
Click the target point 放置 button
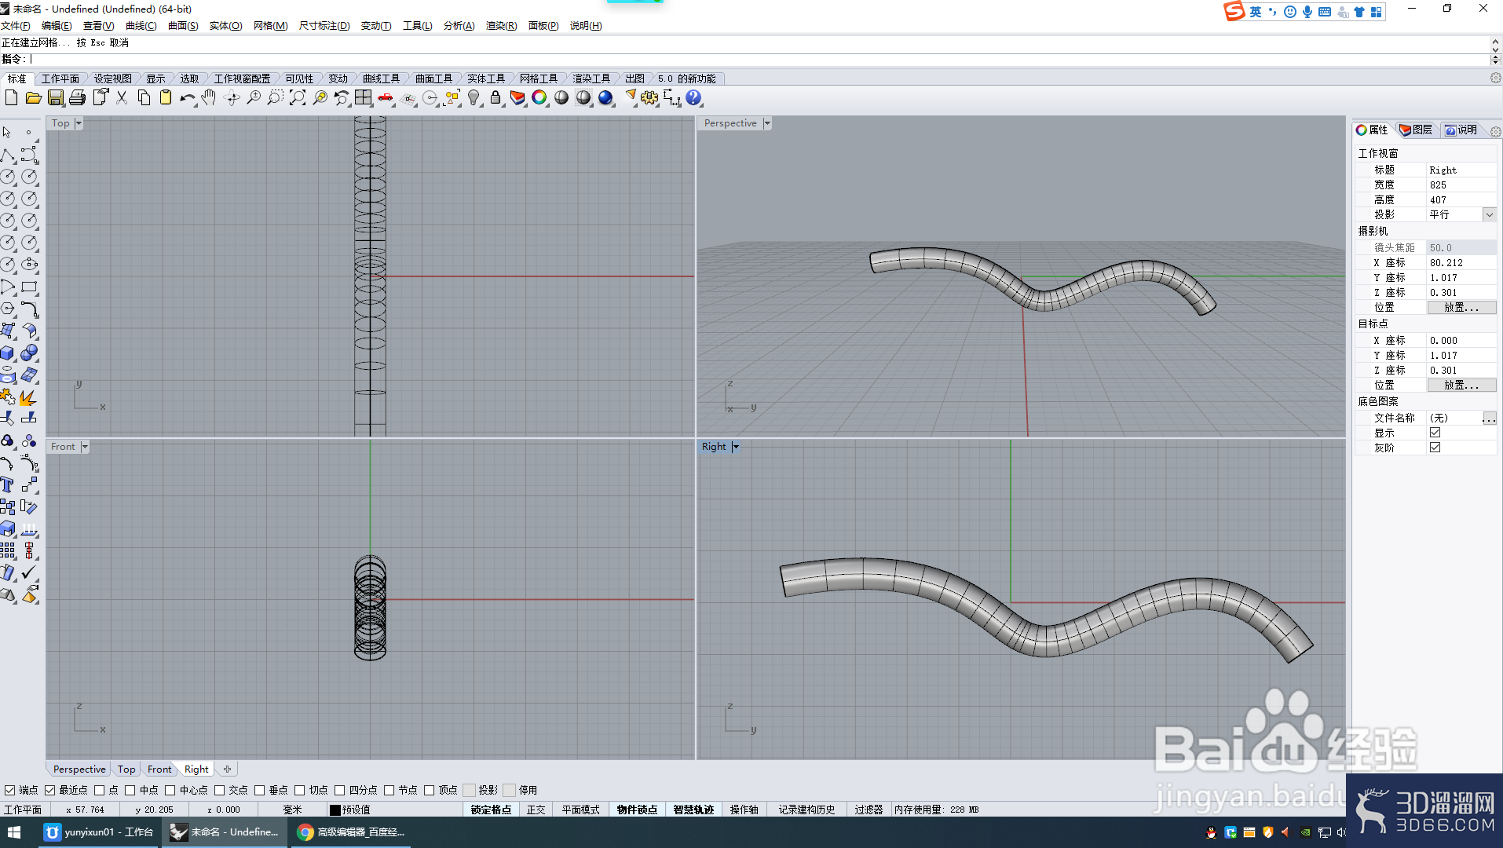point(1461,386)
